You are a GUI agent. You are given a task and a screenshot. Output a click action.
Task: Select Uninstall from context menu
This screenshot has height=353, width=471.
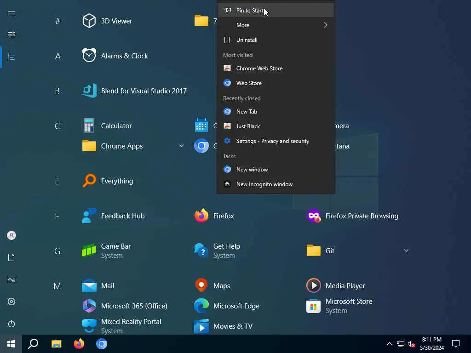[276, 40]
